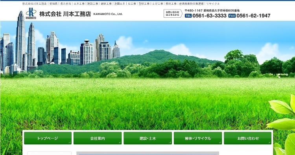Click the 株式会社川本工務店 keyword in top line
The width and height of the screenshot is (295, 155).
click(35, 4)
